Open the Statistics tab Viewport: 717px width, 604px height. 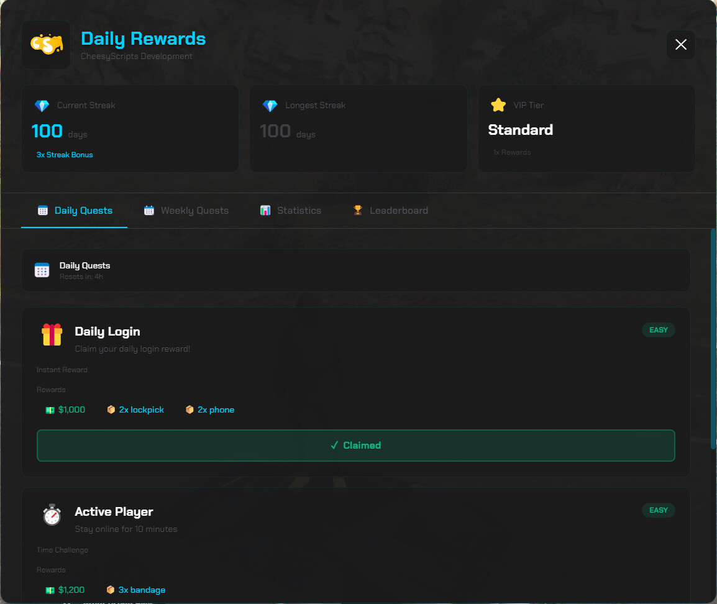point(290,210)
